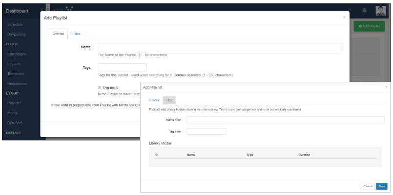
Task: Click the notification bell icon
Action: (364, 10)
